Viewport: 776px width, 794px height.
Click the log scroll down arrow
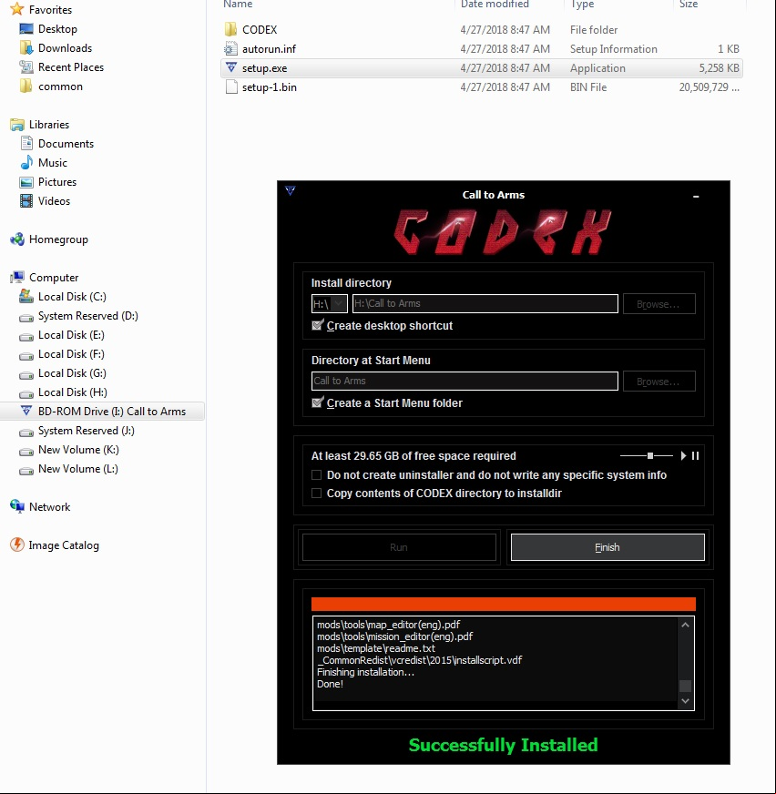(x=685, y=701)
